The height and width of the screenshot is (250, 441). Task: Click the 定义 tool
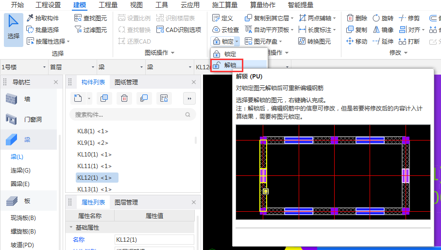(223, 18)
